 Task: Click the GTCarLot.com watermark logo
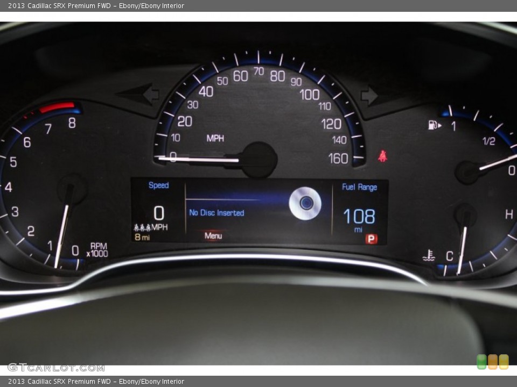[x=56, y=368]
